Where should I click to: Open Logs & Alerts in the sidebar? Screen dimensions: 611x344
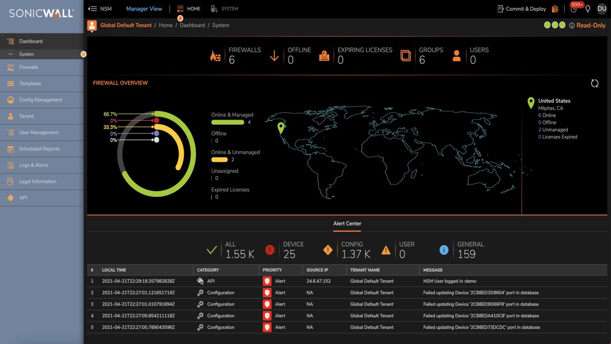tap(42, 165)
